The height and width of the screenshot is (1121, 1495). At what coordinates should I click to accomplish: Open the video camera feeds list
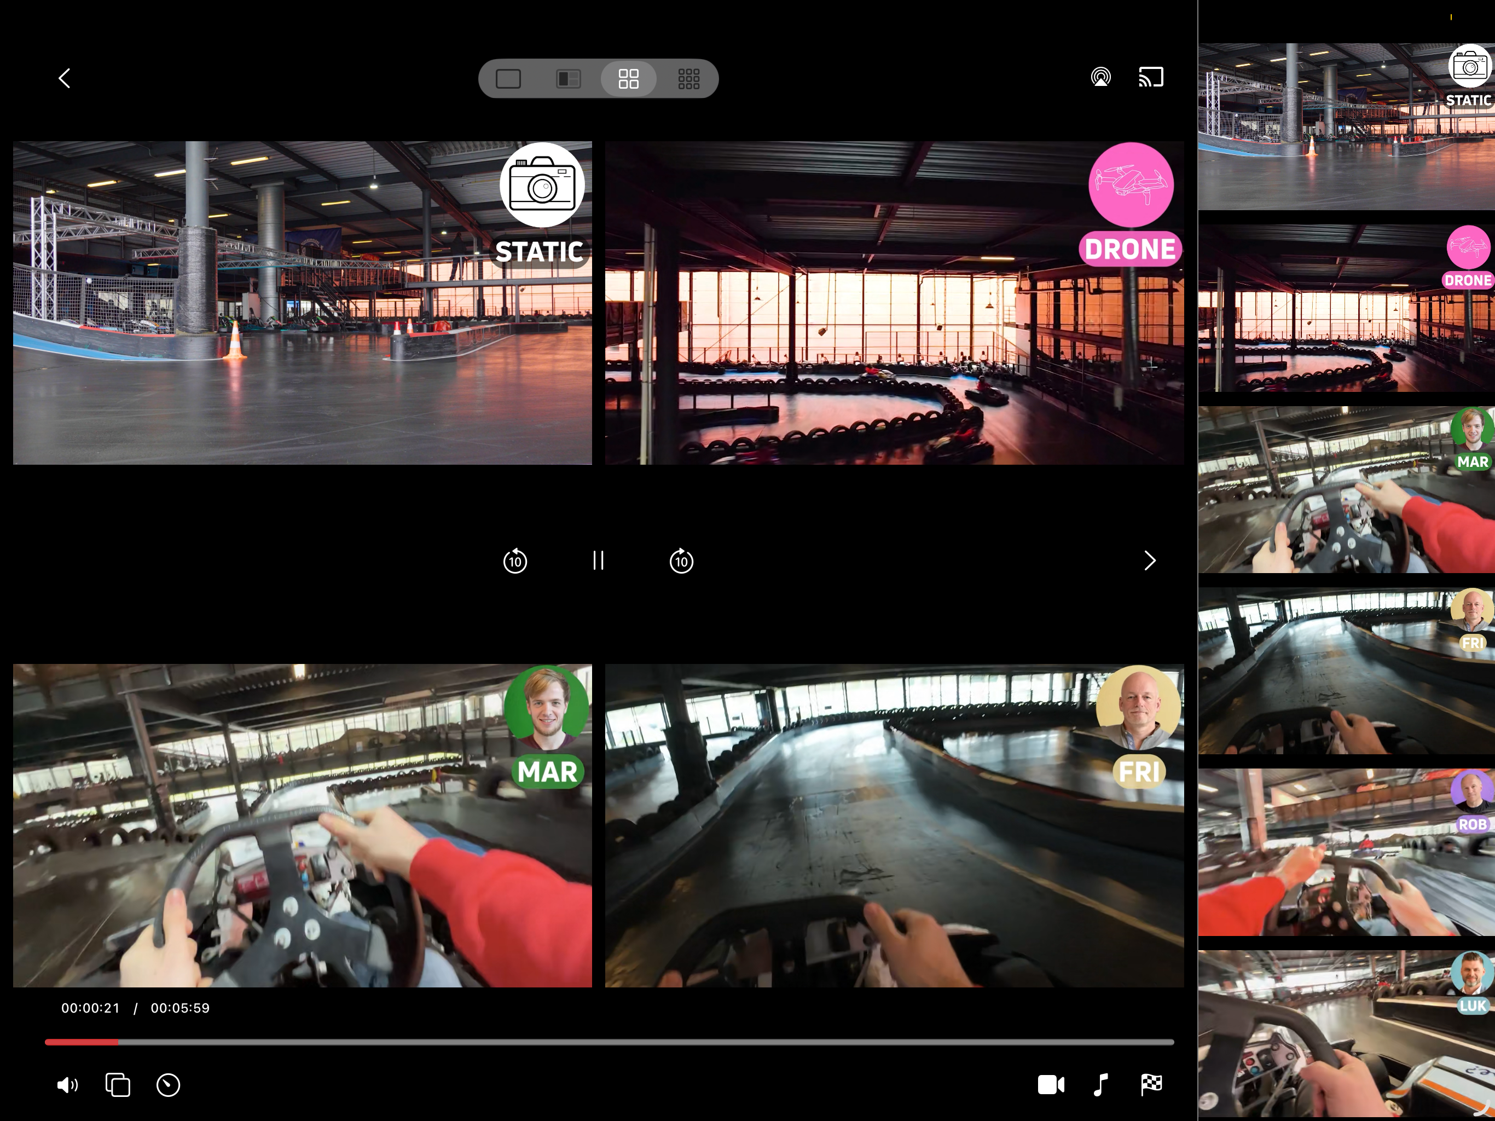[1051, 1084]
